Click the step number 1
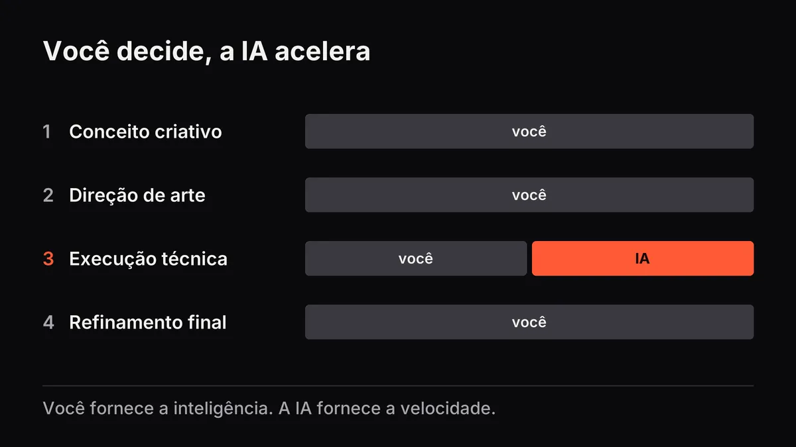The width and height of the screenshot is (796, 447). [x=47, y=132]
